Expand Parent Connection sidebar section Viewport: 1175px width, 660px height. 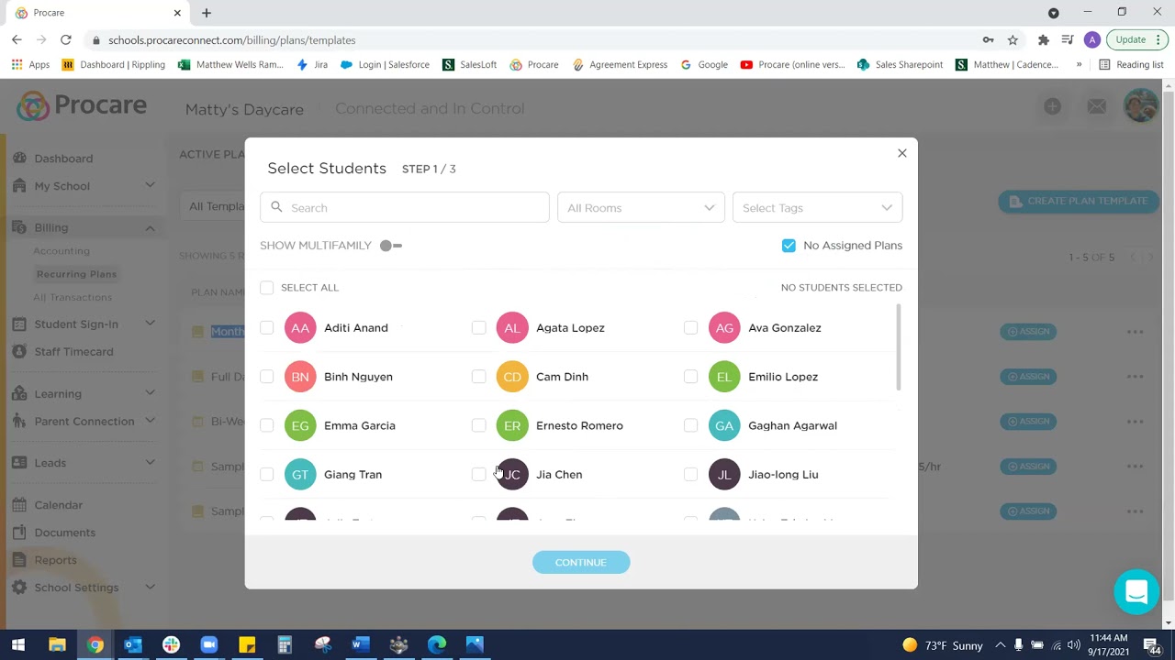click(x=150, y=421)
